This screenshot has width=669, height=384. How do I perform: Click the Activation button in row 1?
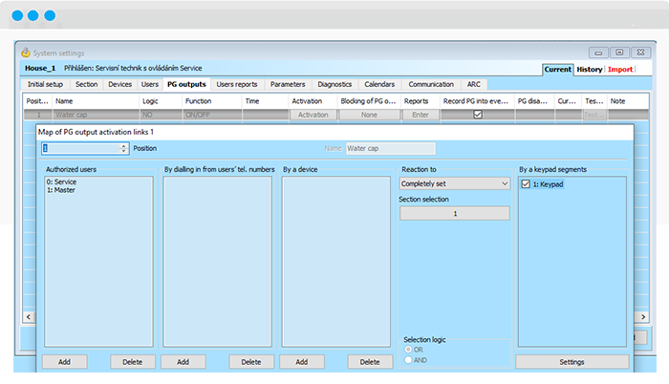[312, 115]
